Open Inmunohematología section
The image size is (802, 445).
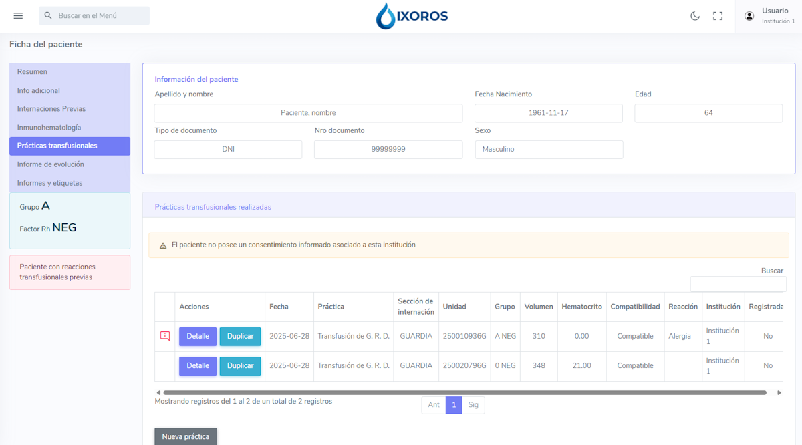tap(70, 128)
